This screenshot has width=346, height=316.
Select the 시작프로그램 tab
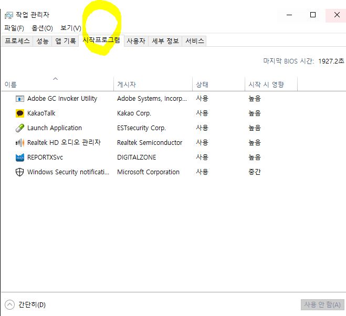pos(101,40)
